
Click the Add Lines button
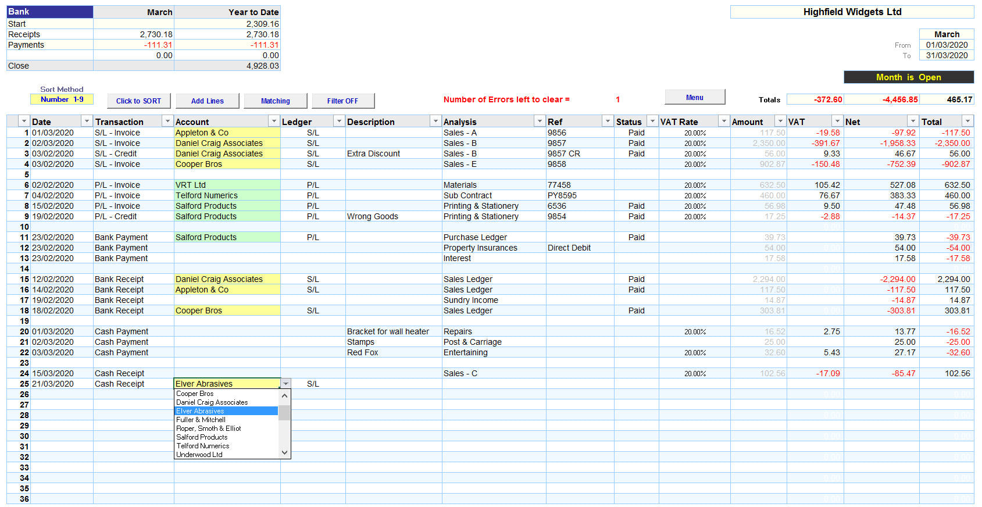point(208,101)
